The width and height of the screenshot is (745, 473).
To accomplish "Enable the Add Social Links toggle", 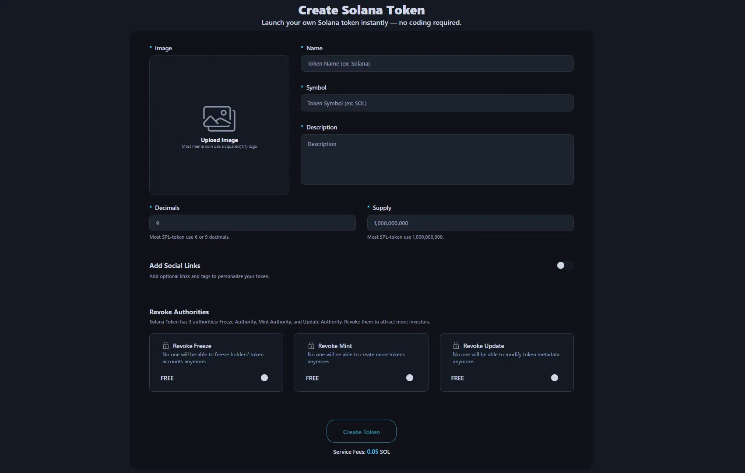I will (x=565, y=265).
